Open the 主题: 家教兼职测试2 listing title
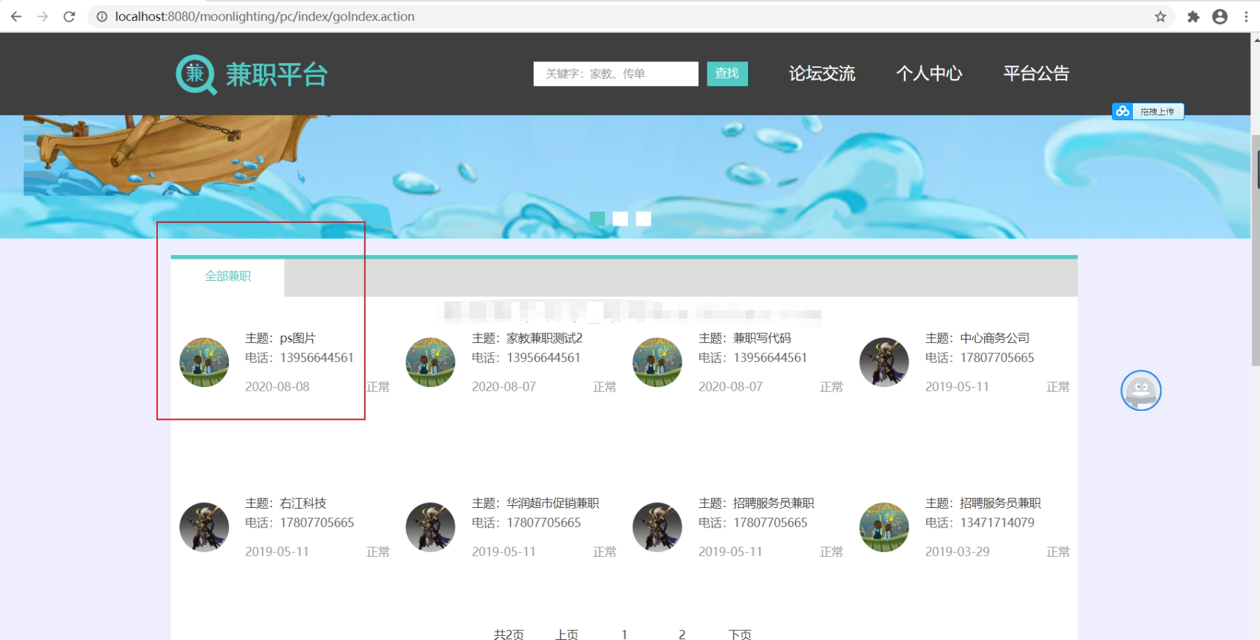This screenshot has width=1260, height=640. point(527,338)
